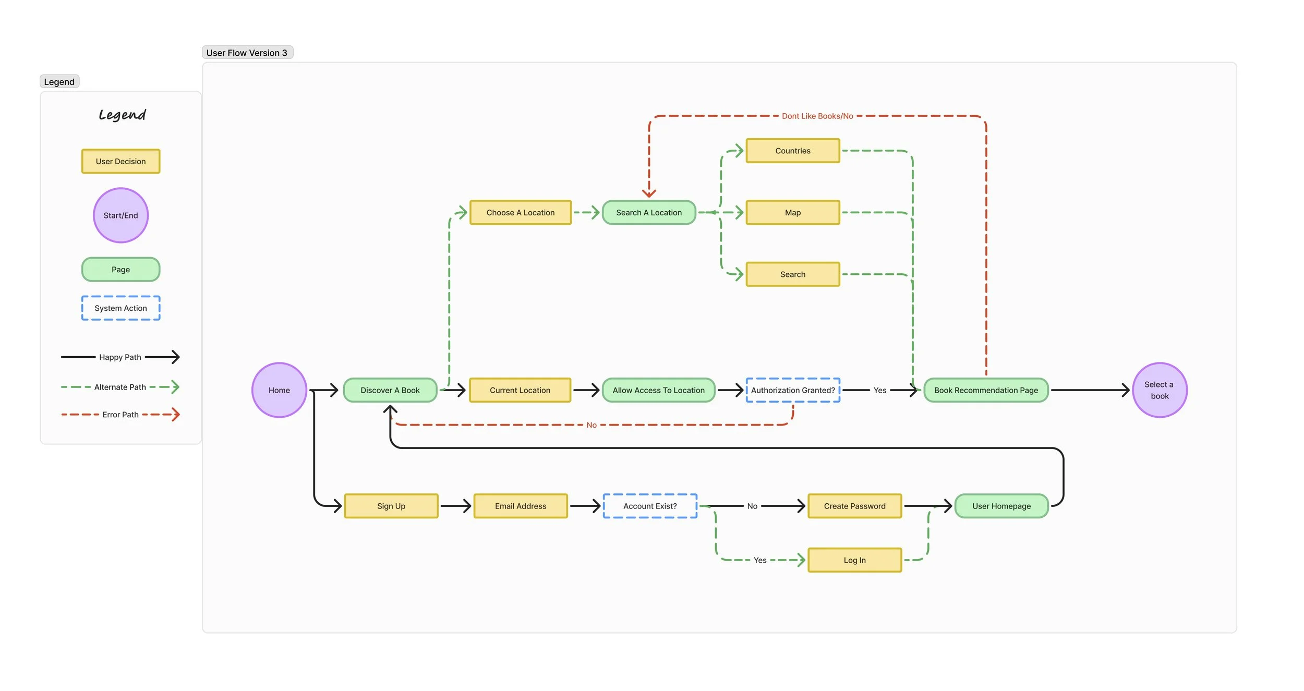Viewport: 1304px width, 691px height.
Task: Select the Map decision box
Action: pyautogui.click(x=792, y=213)
